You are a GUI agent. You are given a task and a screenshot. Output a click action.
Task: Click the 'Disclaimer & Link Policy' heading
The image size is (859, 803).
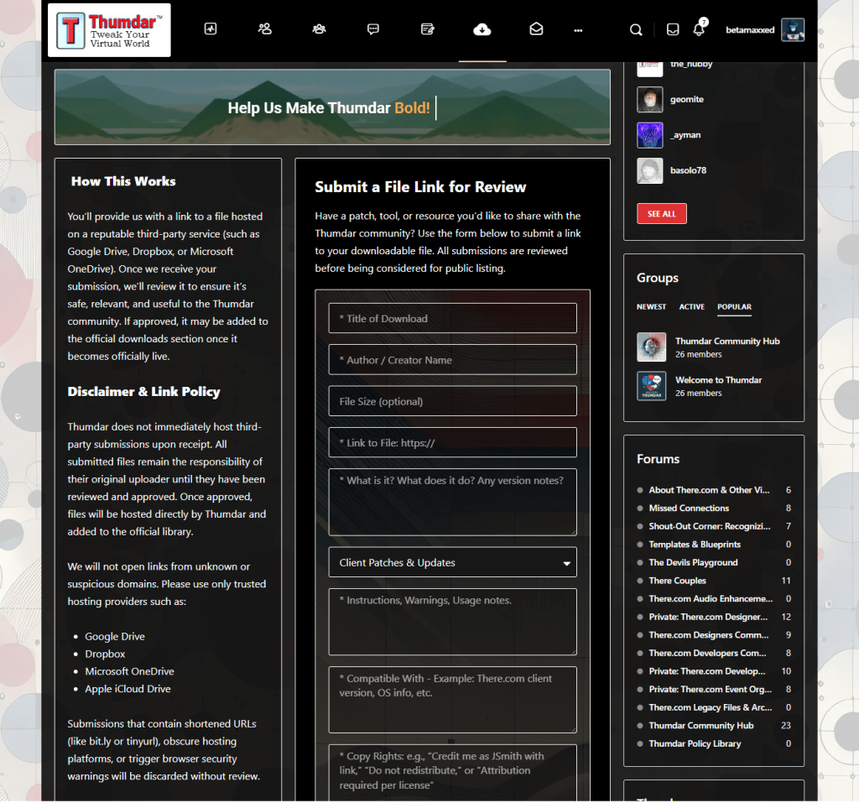[x=143, y=391]
